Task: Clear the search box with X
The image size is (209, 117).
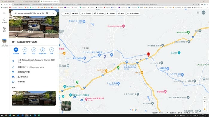Action: [x=54, y=13]
